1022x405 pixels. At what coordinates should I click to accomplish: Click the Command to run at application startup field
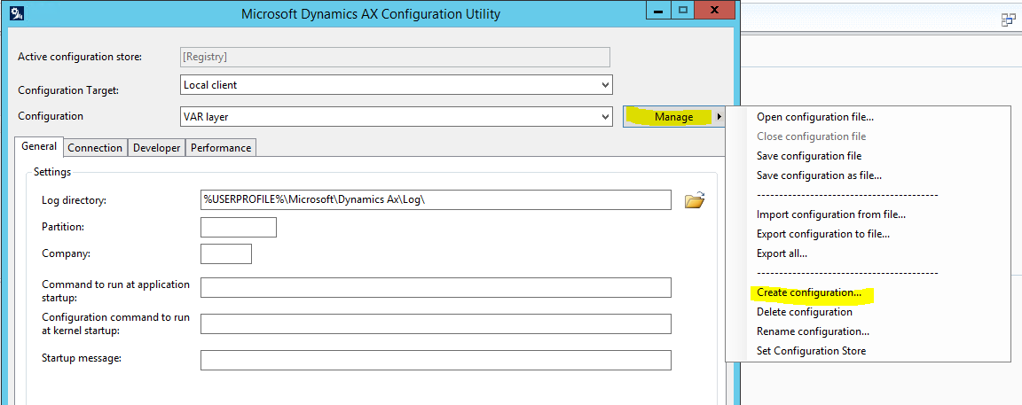coord(436,288)
